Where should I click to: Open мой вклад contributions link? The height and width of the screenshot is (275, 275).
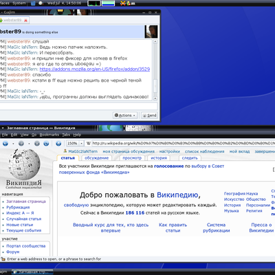(x=239, y=151)
